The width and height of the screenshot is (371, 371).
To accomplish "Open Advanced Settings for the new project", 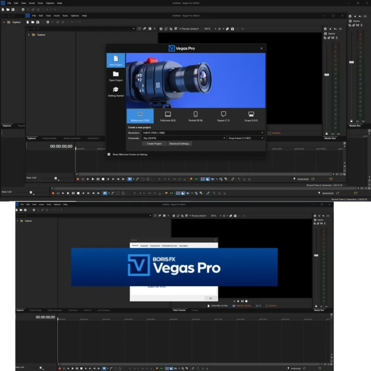I will pyautogui.click(x=180, y=144).
